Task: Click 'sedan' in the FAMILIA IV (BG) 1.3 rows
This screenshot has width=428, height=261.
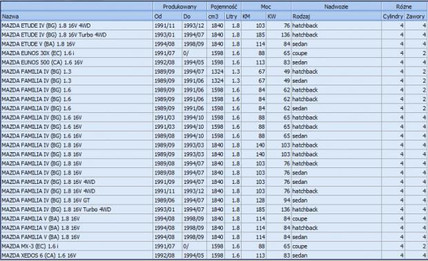Action: (x=300, y=81)
